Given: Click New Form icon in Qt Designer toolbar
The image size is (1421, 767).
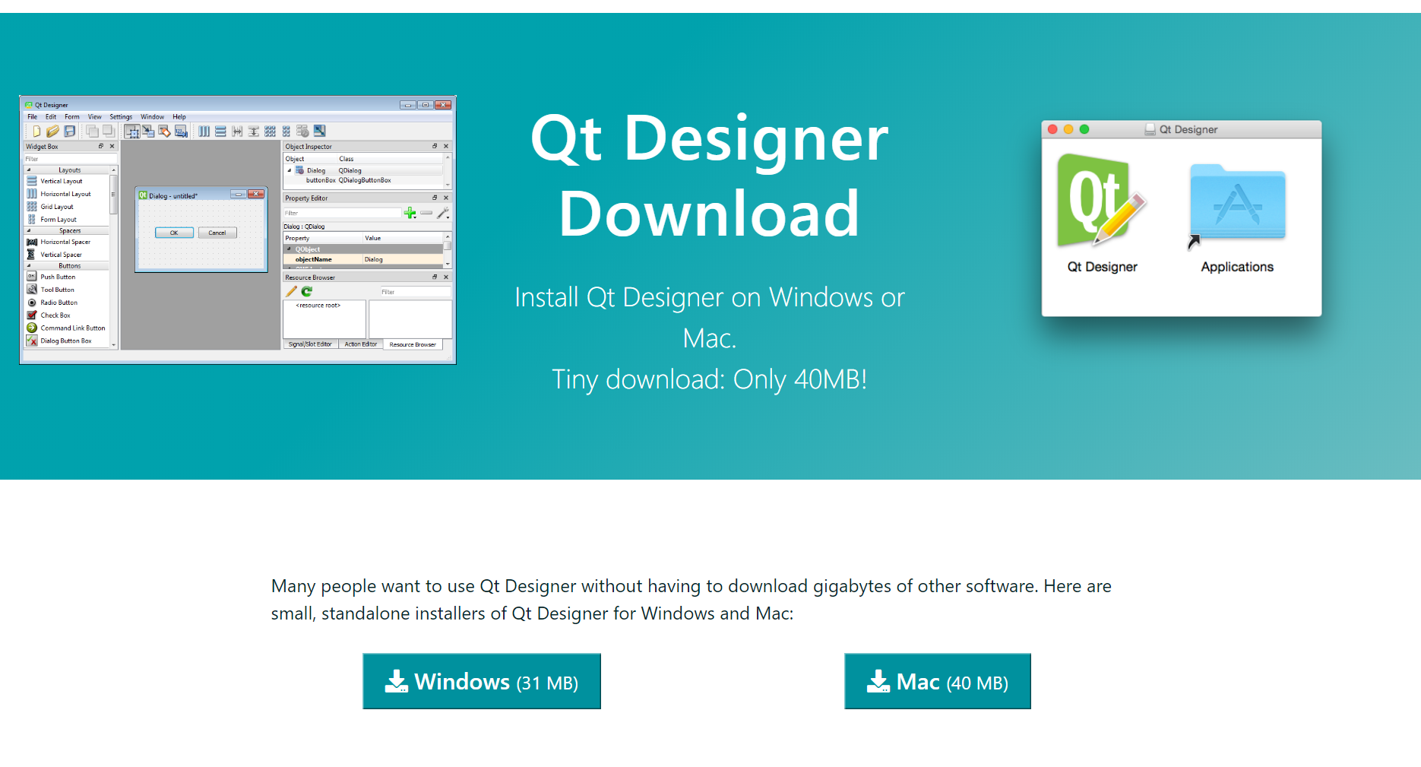Looking at the screenshot, I should (36, 132).
